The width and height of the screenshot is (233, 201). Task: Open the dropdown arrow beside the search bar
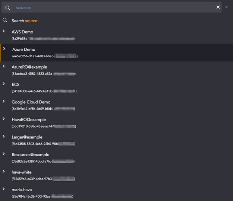[x=226, y=7]
